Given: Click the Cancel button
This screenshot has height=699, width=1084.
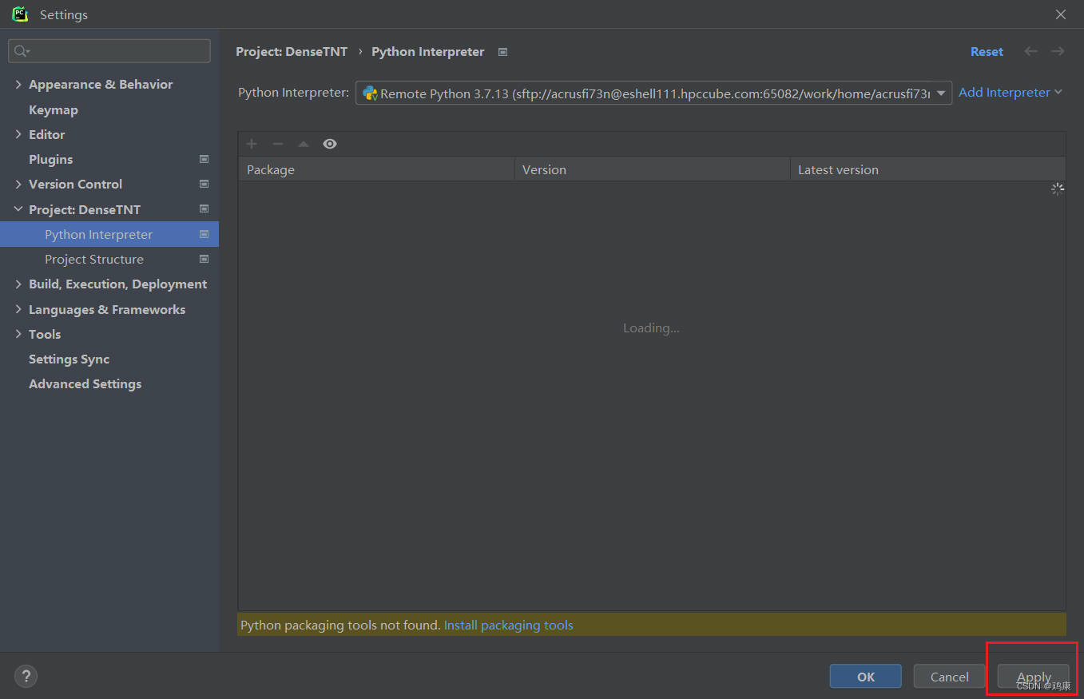Looking at the screenshot, I should click(950, 677).
